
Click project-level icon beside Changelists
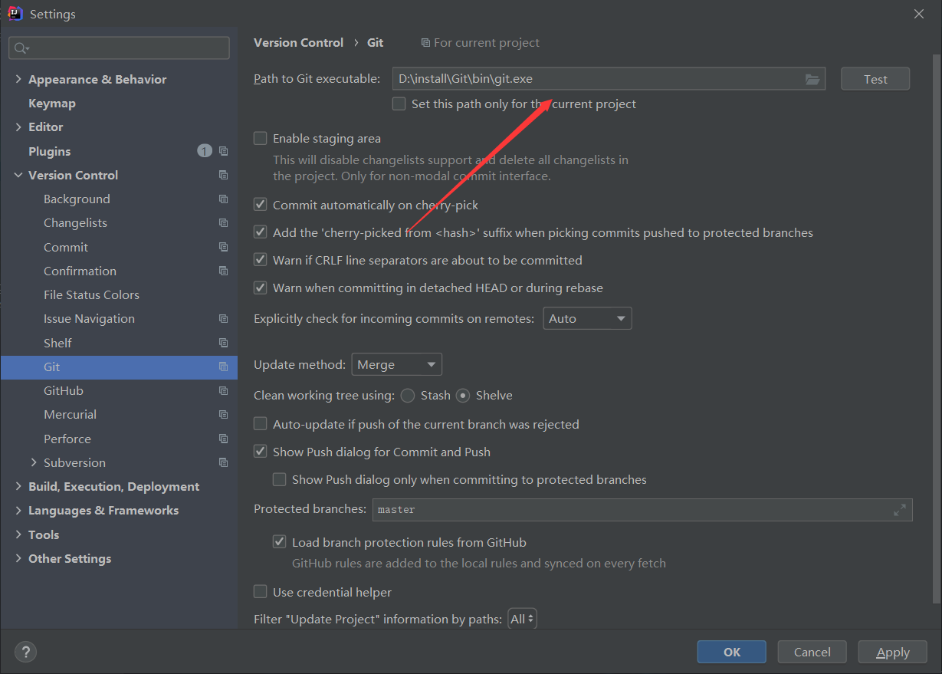223,222
